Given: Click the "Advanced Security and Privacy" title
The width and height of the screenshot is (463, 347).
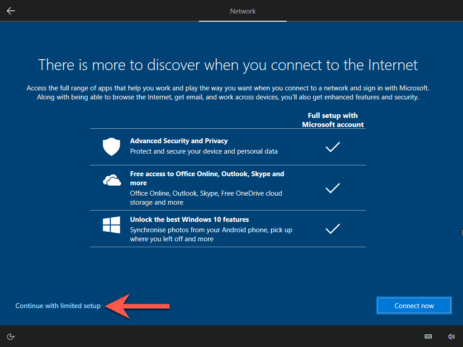Looking at the screenshot, I should pos(179,141).
